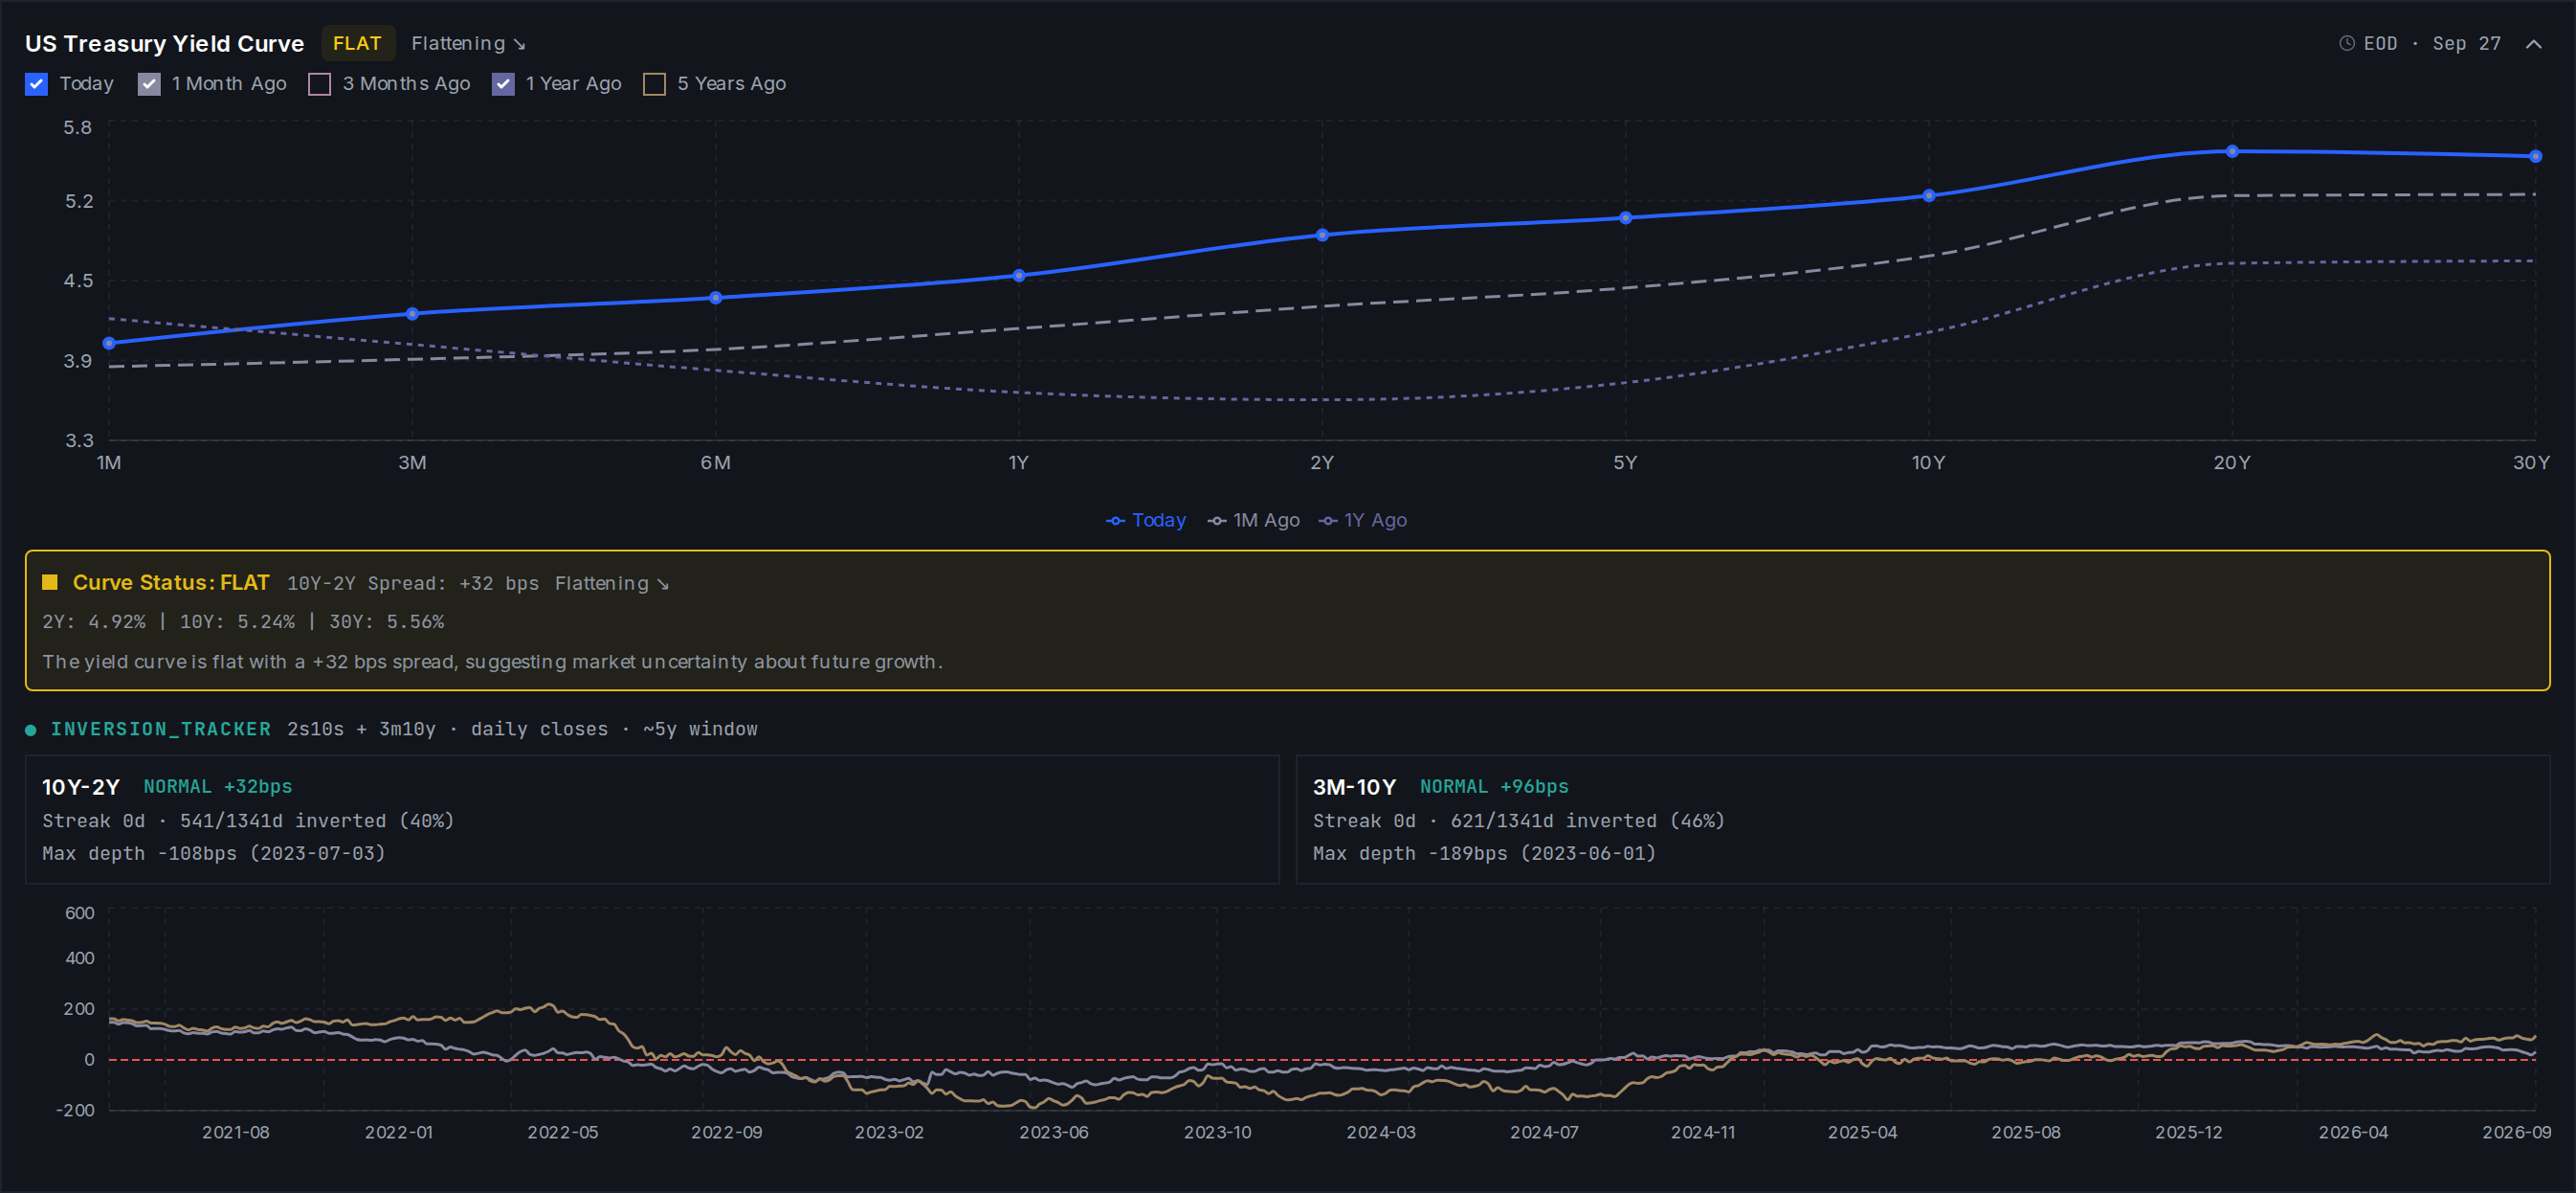Click the 6M axis label
The width and height of the screenshot is (2576, 1193).
(x=715, y=462)
